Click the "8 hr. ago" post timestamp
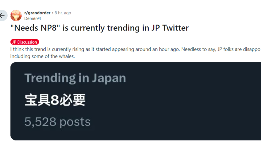The height and width of the screenshot is (144, 261). click(x=63, y=13)
